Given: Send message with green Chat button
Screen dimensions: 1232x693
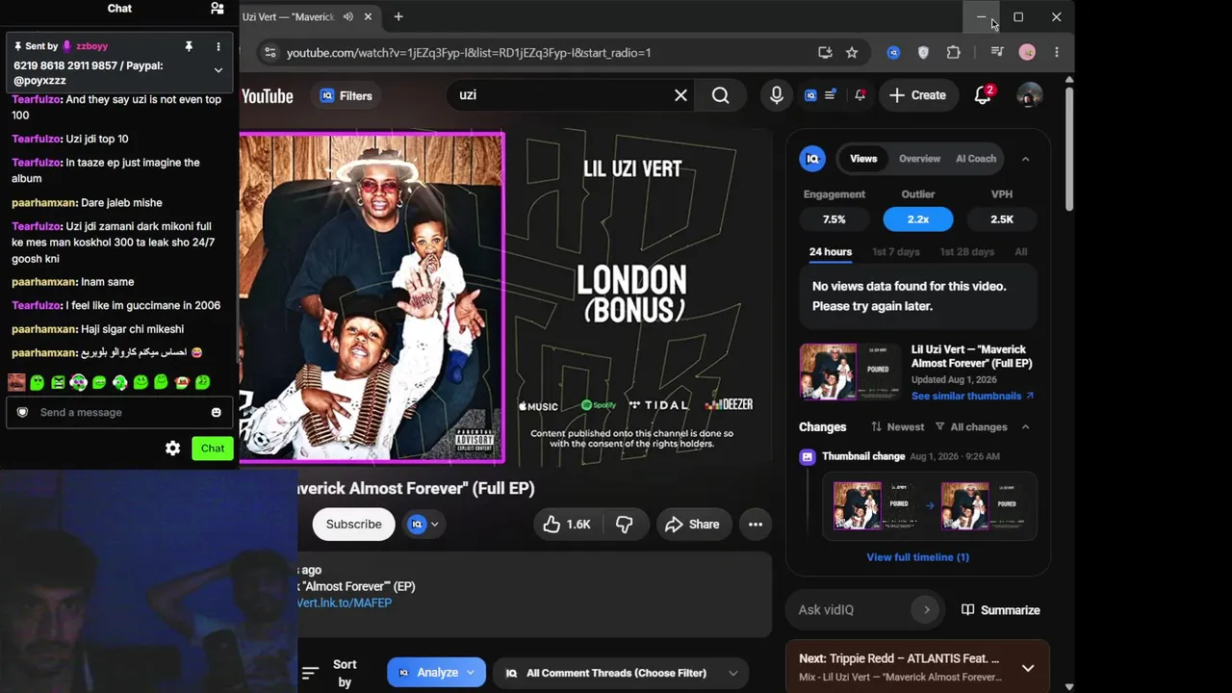Looking at the screenshot, I should (213, 449).
